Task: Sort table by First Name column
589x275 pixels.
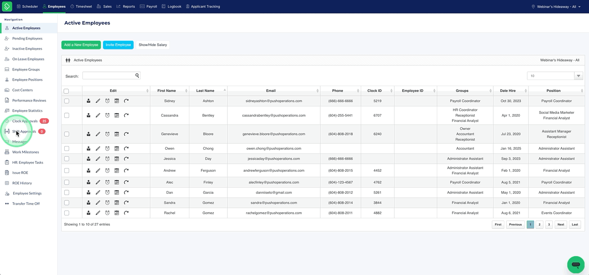Action: click(169, 91)
